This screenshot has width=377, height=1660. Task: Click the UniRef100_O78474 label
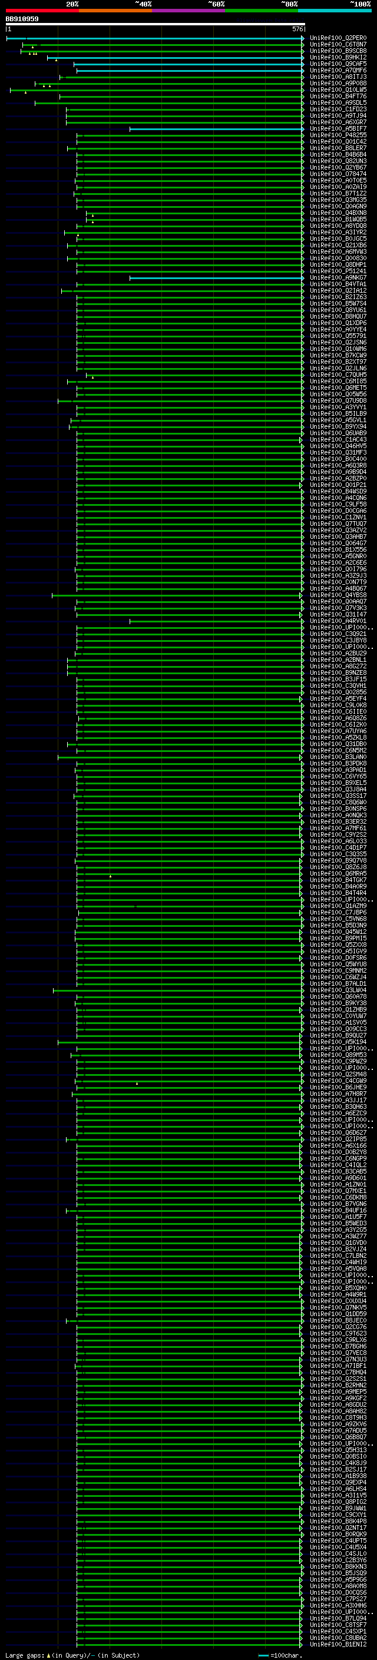pyautogui.click(x=338, y=174)
